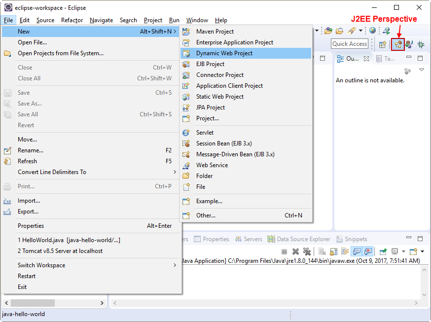The width and height of the screenshot is (431, 322).
Task: Switch to the Snippets tab
Action: coord(352,239)
